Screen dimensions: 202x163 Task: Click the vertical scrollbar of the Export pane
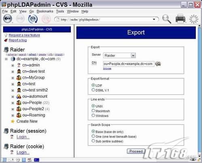tap(199, 90)
